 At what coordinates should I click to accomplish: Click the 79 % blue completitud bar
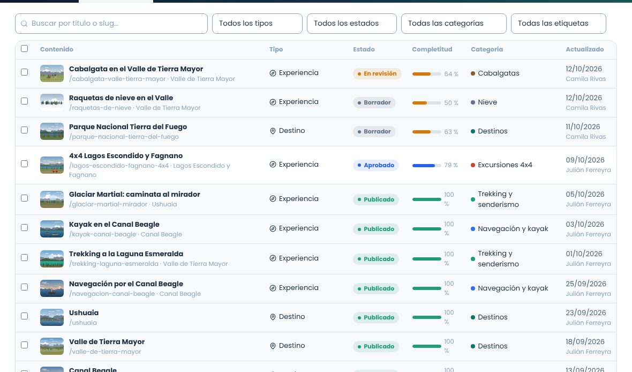(x=426, y=166)
